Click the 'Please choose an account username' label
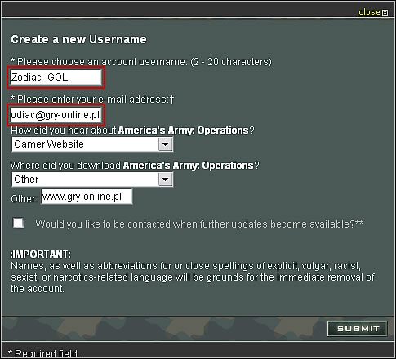Image resolution: width=396 pixels, height=359 pixels. point(141,62)
